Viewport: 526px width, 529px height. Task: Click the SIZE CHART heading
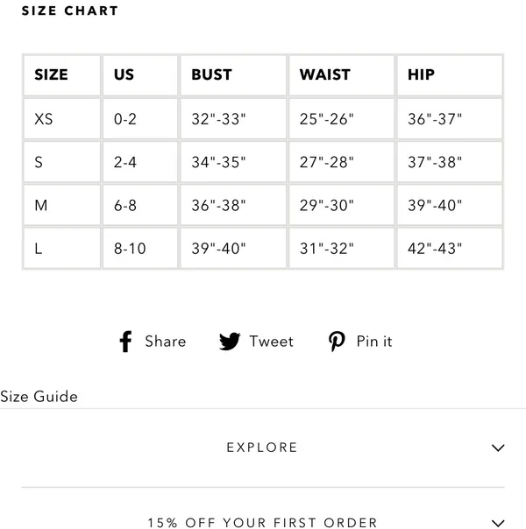tap(70, 11)
